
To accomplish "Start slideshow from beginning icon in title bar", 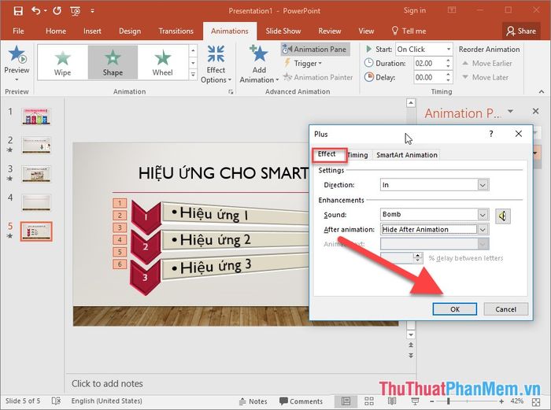I will (76, 11).
